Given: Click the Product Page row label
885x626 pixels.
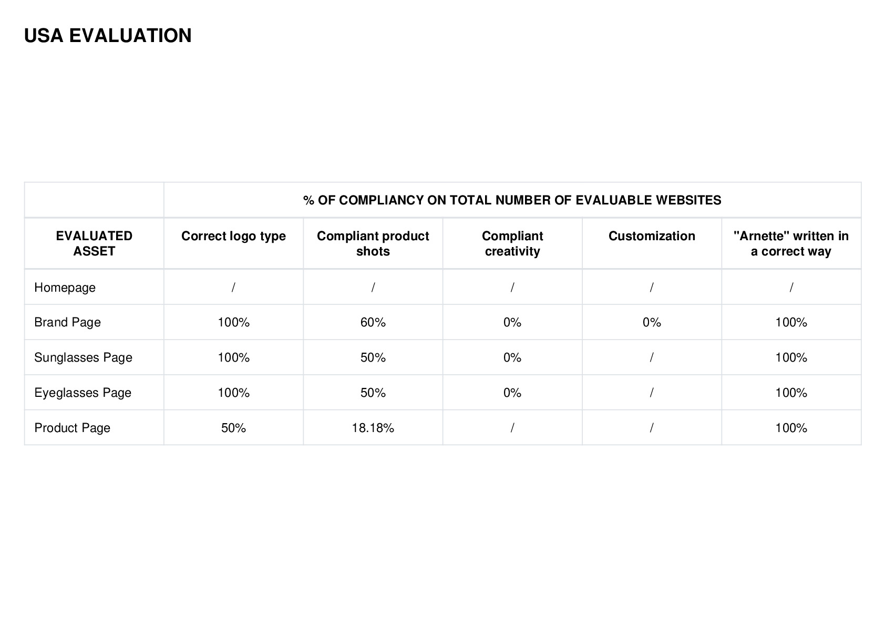Looking at the screenshot, I should coord(72,428).
